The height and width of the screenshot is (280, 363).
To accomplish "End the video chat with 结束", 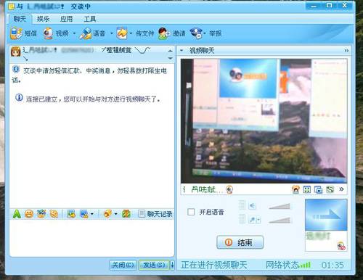I will (x=240, y=242).
